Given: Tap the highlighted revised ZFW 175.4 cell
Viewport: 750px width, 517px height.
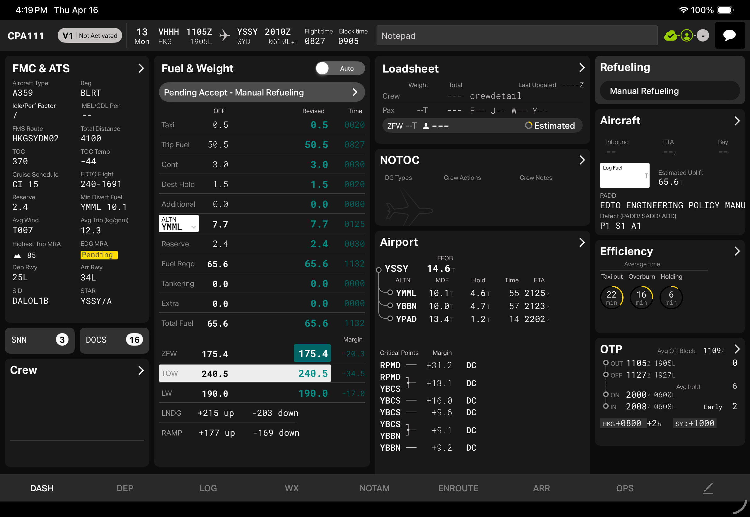Looking at the screenshot, I should pos(312,353).
